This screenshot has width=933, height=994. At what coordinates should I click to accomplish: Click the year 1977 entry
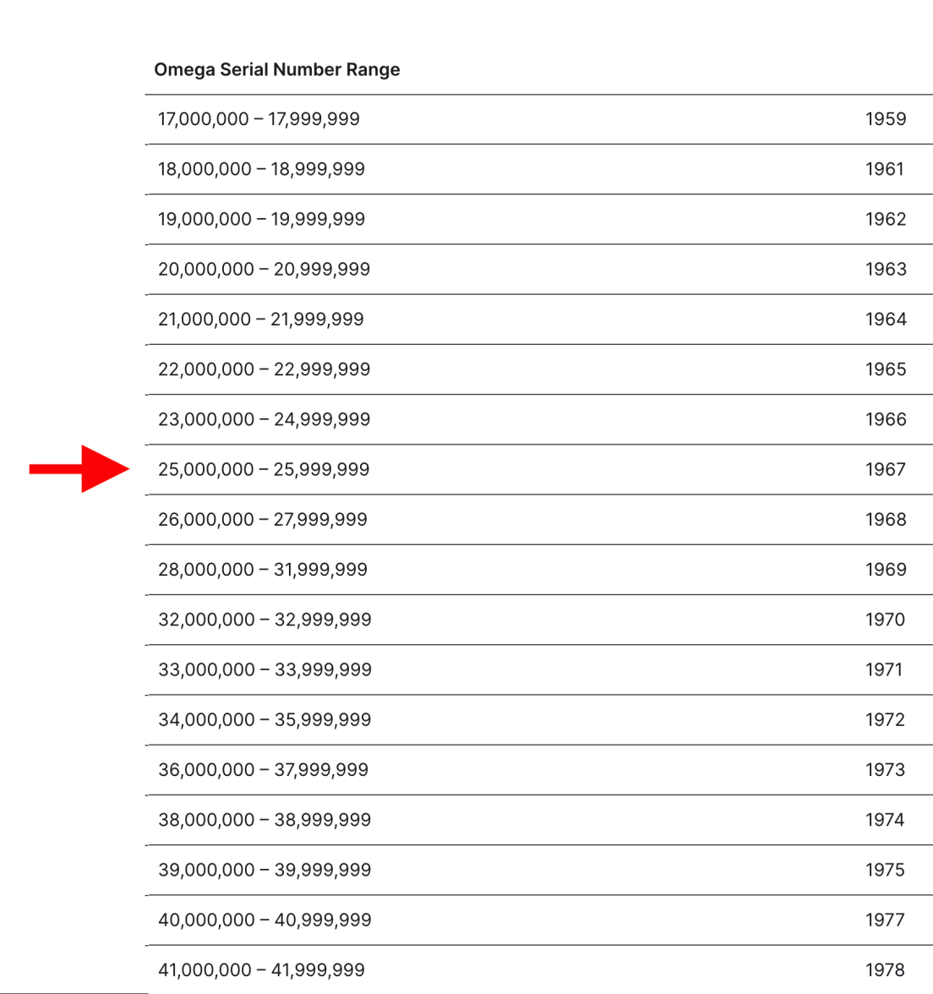click(885, 920)
